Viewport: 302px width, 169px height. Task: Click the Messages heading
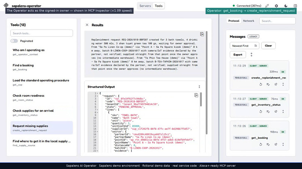[238, 37]
